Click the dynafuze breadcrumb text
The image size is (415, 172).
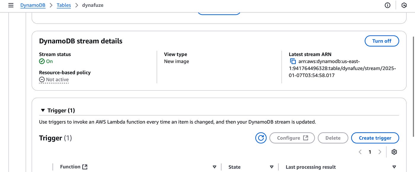[93, 5]
